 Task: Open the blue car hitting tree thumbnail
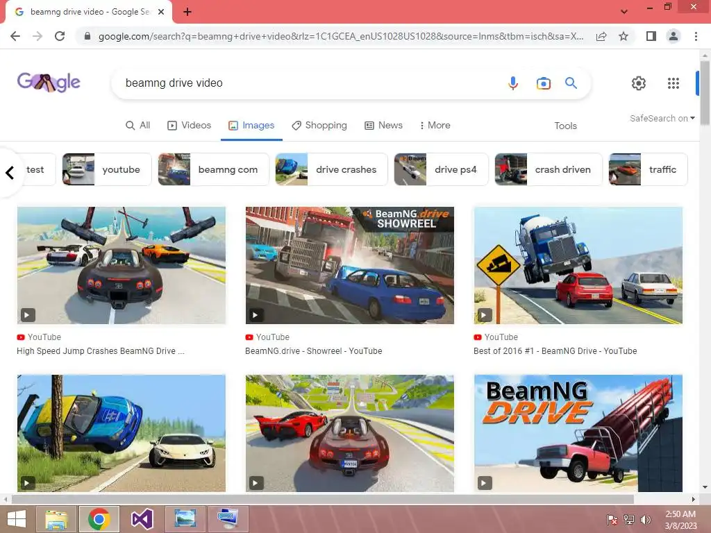[121, 433]
